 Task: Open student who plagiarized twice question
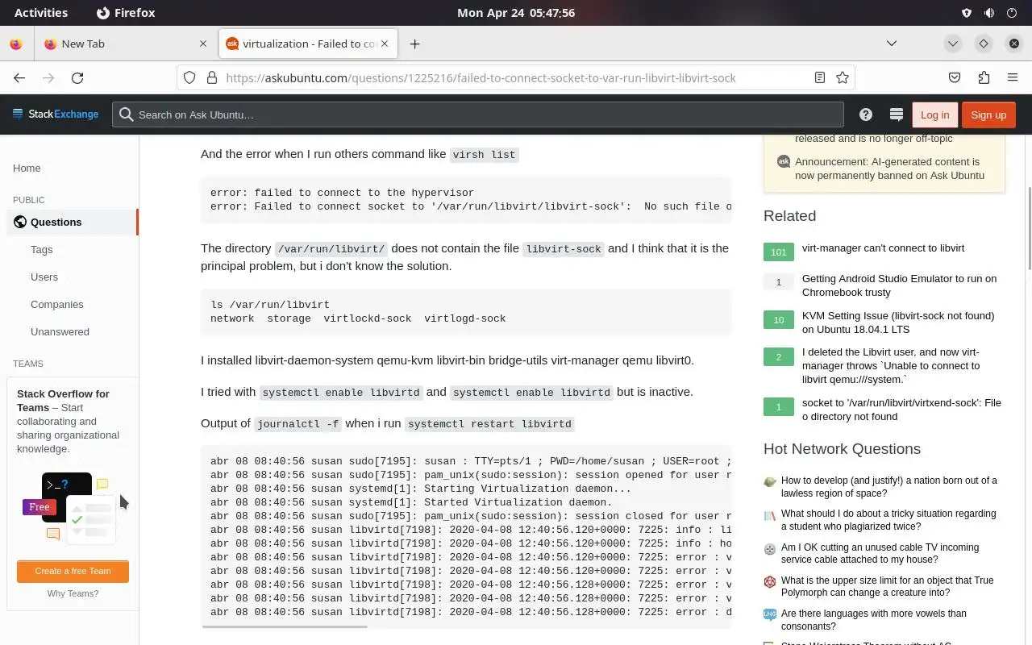coord(888,520)
